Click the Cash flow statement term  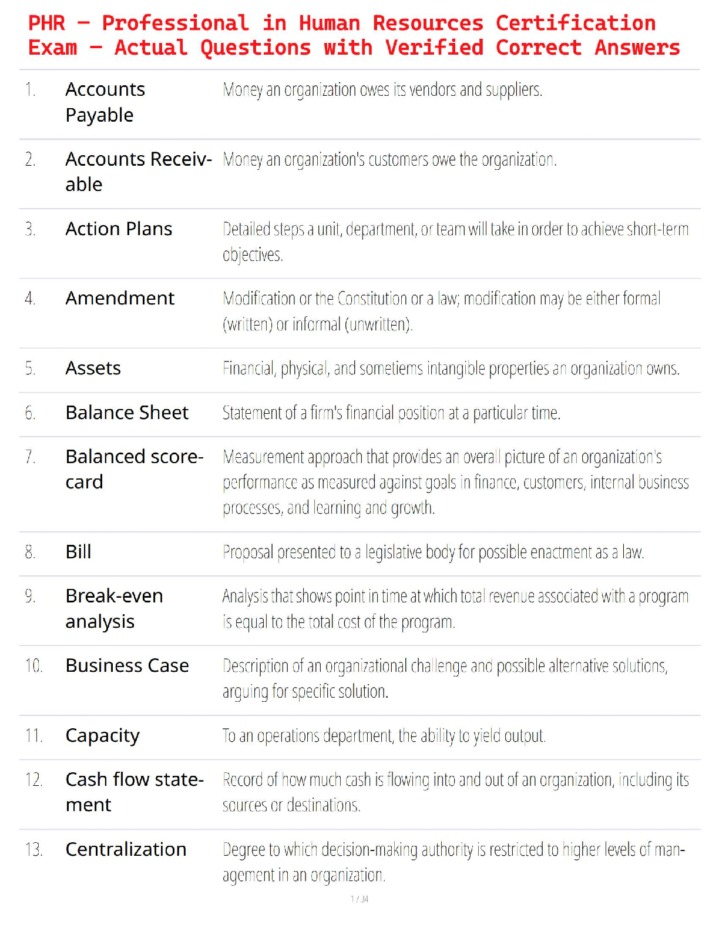[x=135, y=792]
